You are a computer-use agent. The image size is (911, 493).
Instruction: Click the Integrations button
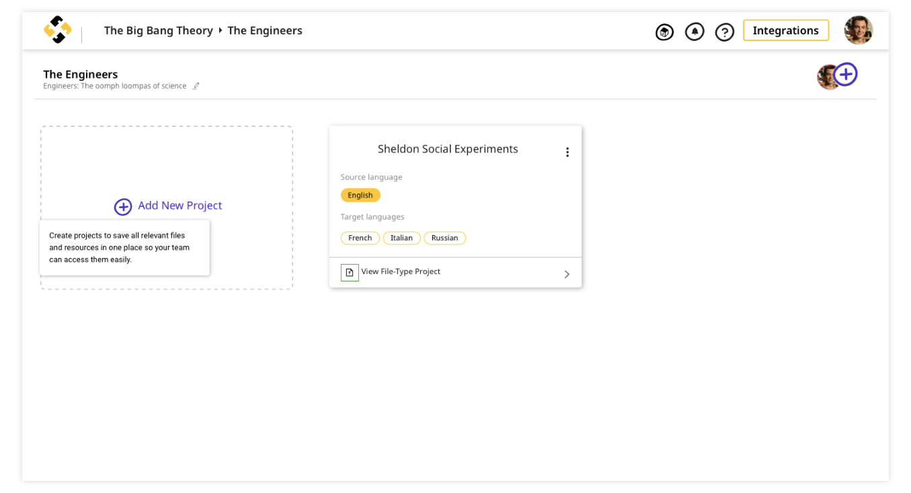(x=786, y=30)
